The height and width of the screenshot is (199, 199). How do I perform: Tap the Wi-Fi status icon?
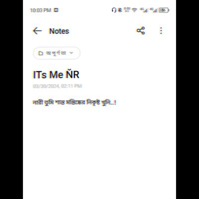[x=134, y=10]
